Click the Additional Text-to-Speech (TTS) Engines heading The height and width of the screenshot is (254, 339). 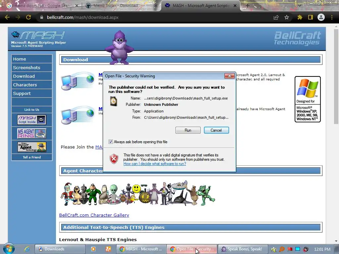point(114,227)
